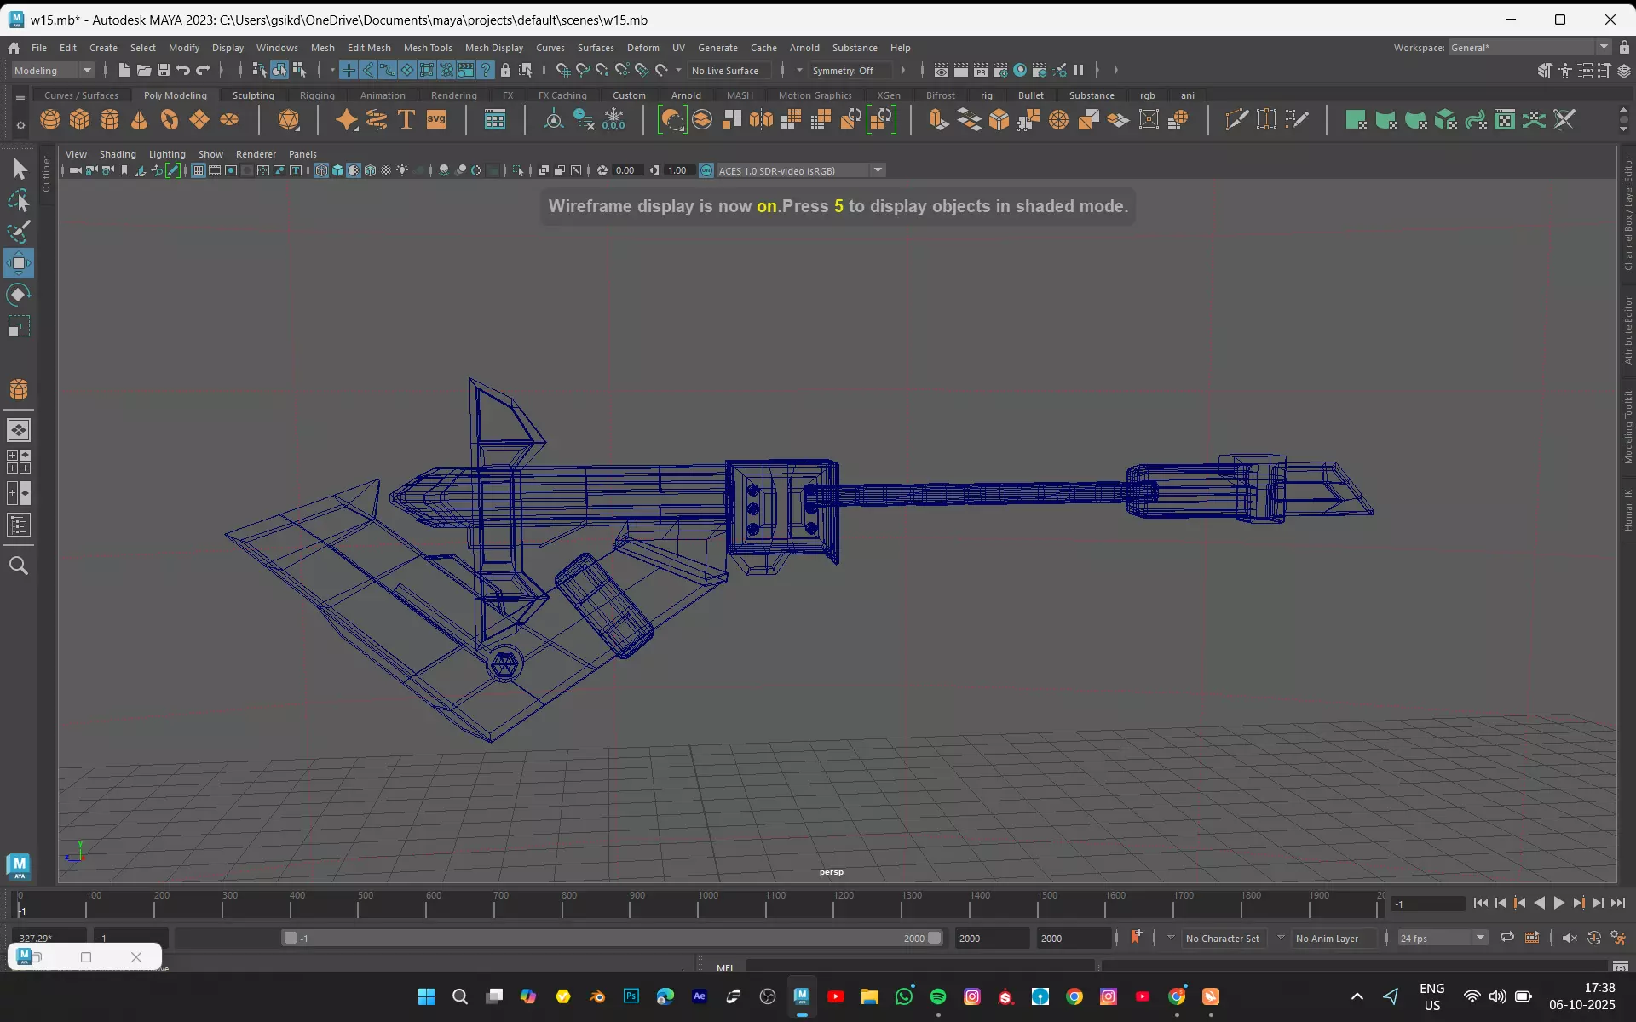This screenshot has width=1636, height=1022.
Task: Play the animation forwards
Action: 1558,903
